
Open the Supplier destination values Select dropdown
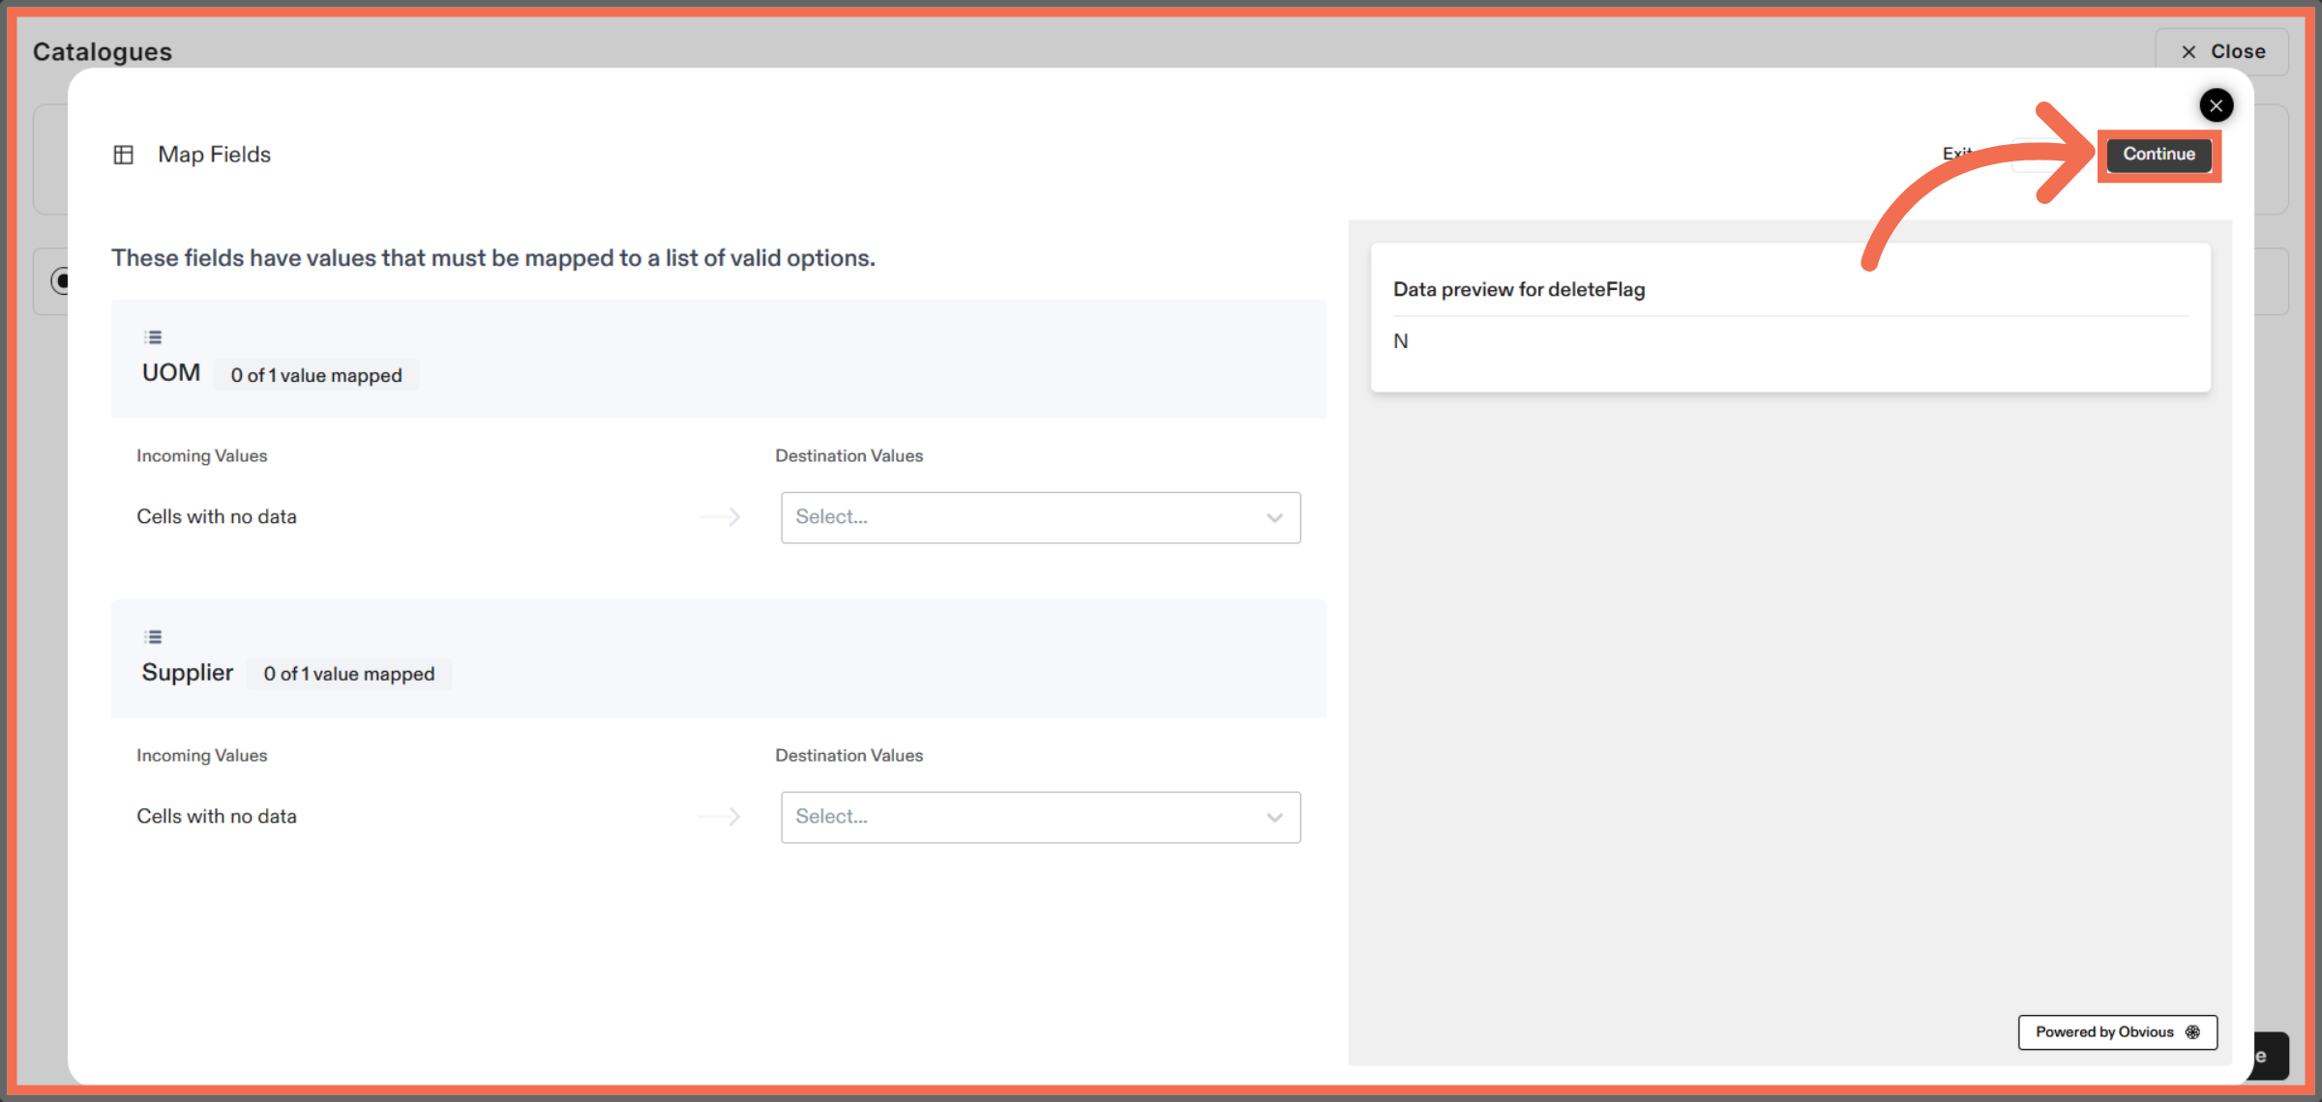tap(1026, 817)
